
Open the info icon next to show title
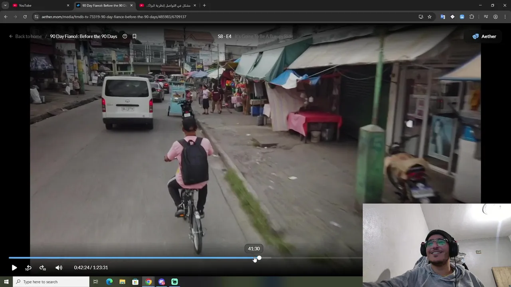125,36
